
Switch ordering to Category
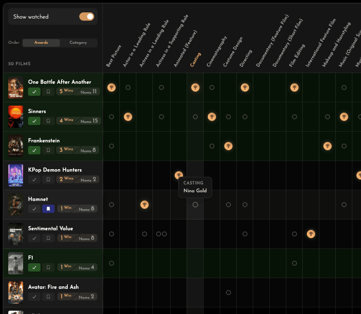[x=78, y=42]
